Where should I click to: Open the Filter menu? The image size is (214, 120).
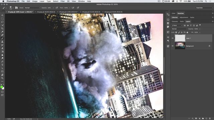(x=63, y=1)
